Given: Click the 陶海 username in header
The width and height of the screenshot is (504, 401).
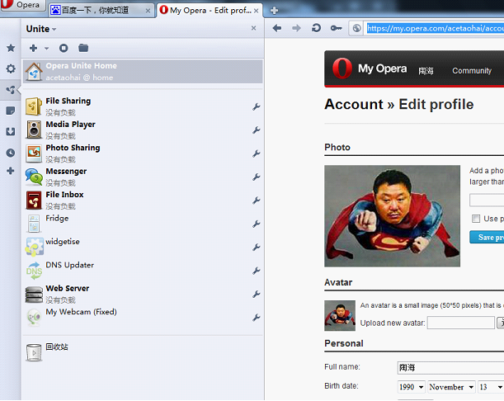Looking at the screenshot, I should [426, 71].
